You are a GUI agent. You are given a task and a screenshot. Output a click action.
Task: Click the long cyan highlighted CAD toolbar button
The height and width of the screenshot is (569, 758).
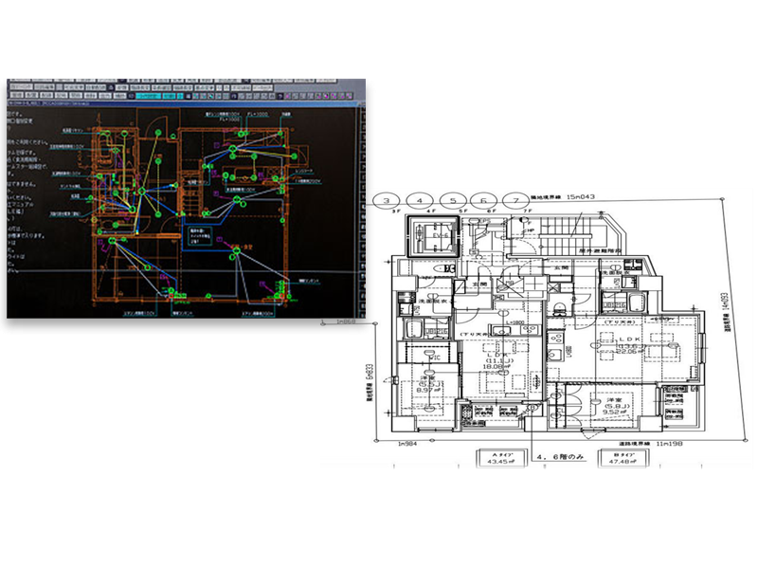tap(148, 96)
